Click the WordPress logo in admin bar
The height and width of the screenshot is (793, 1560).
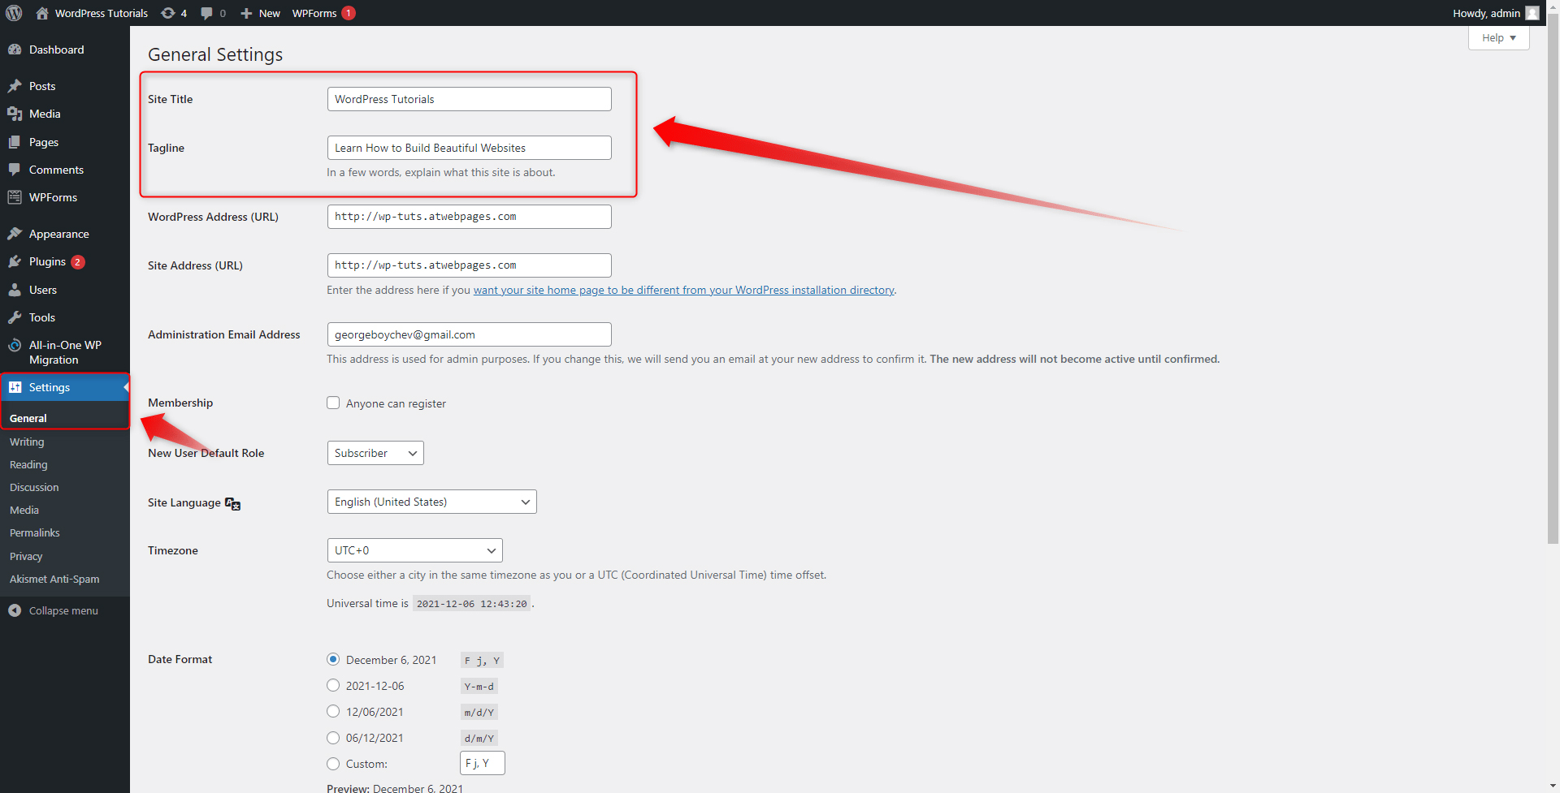pos(14,13)
